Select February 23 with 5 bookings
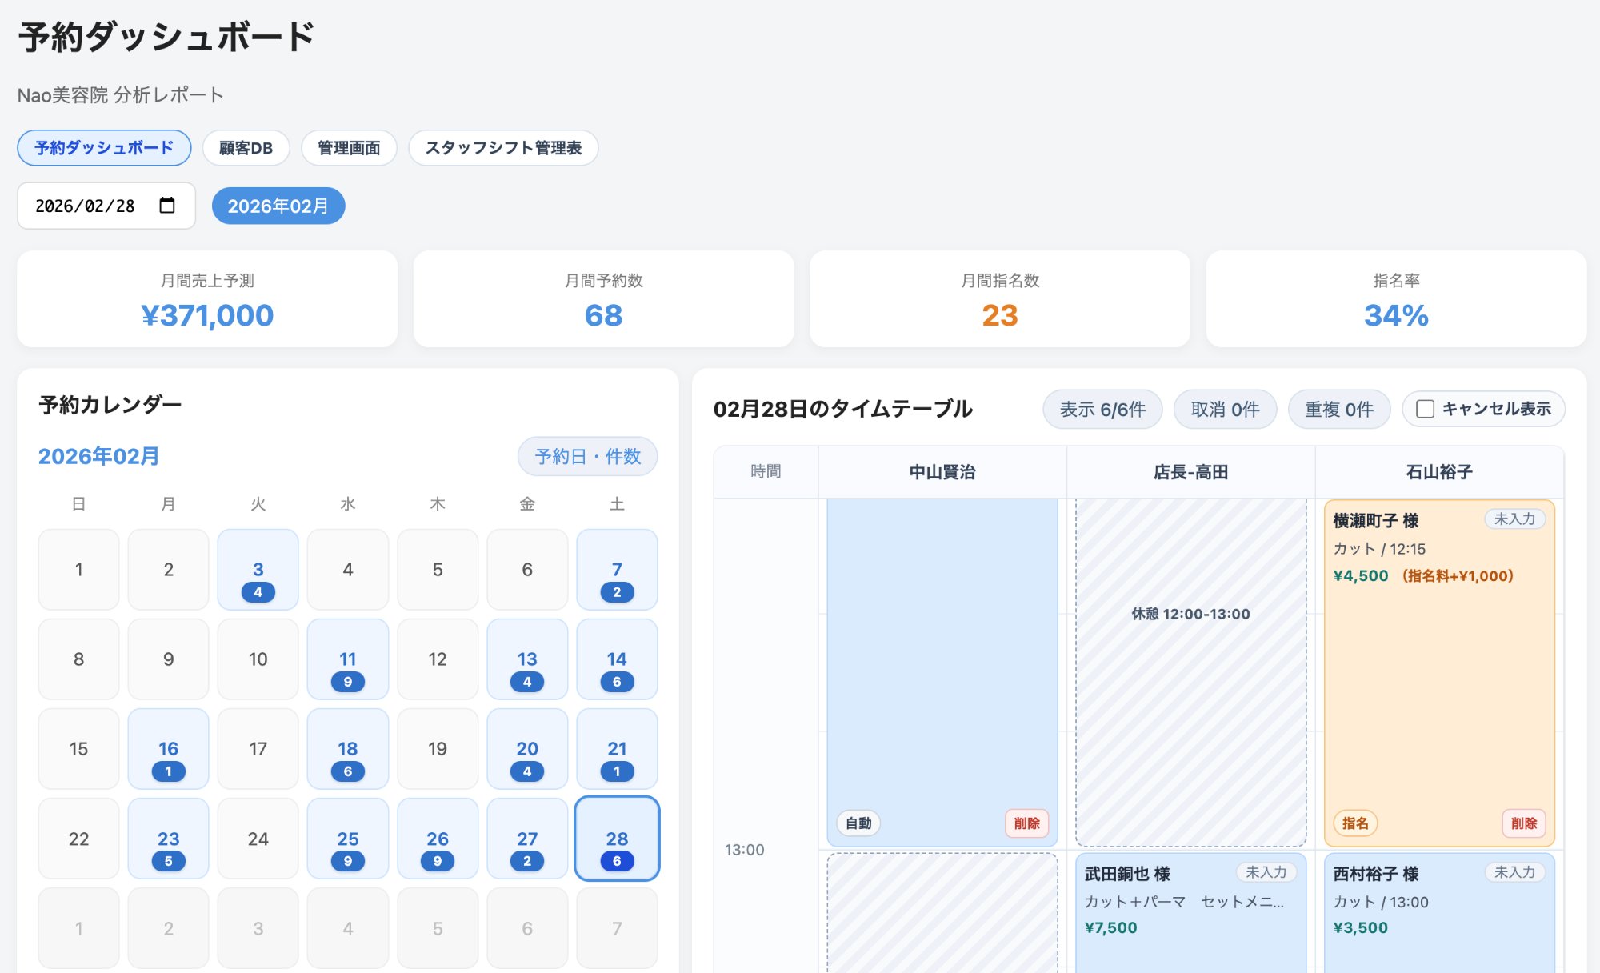This screenshot has width=1600, height=973. (168, 839)
